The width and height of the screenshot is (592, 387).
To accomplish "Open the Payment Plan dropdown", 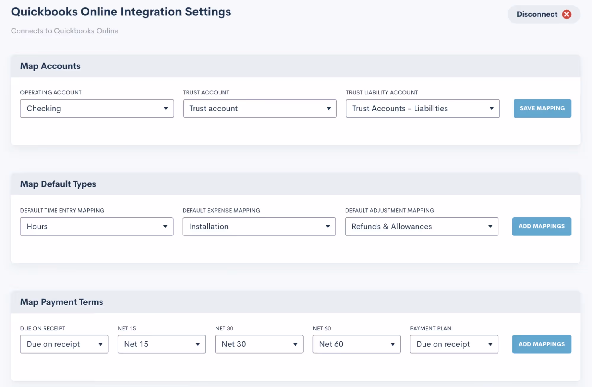I will click(x=454, y=344).
